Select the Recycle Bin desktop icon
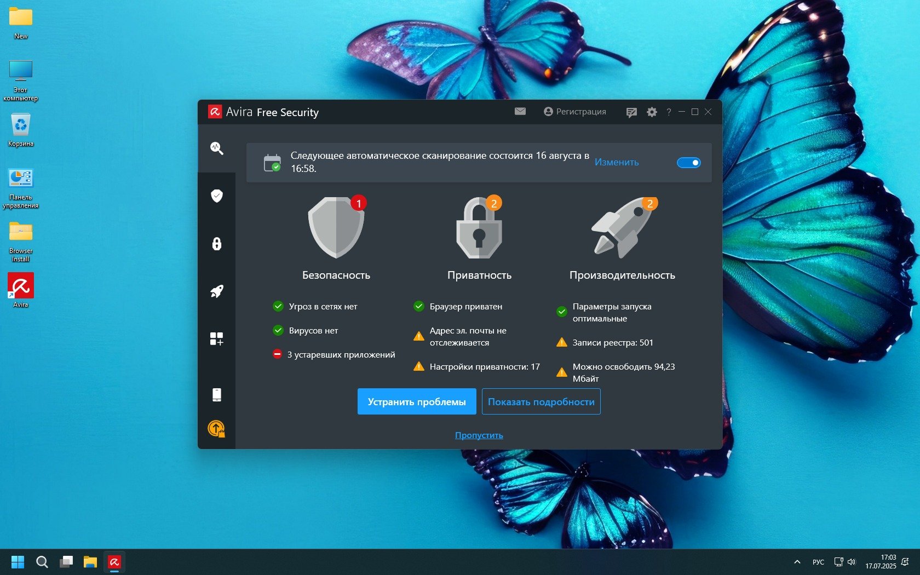This screenshot has height=575, width=920. pyautogui.click(x=21, y=130)
